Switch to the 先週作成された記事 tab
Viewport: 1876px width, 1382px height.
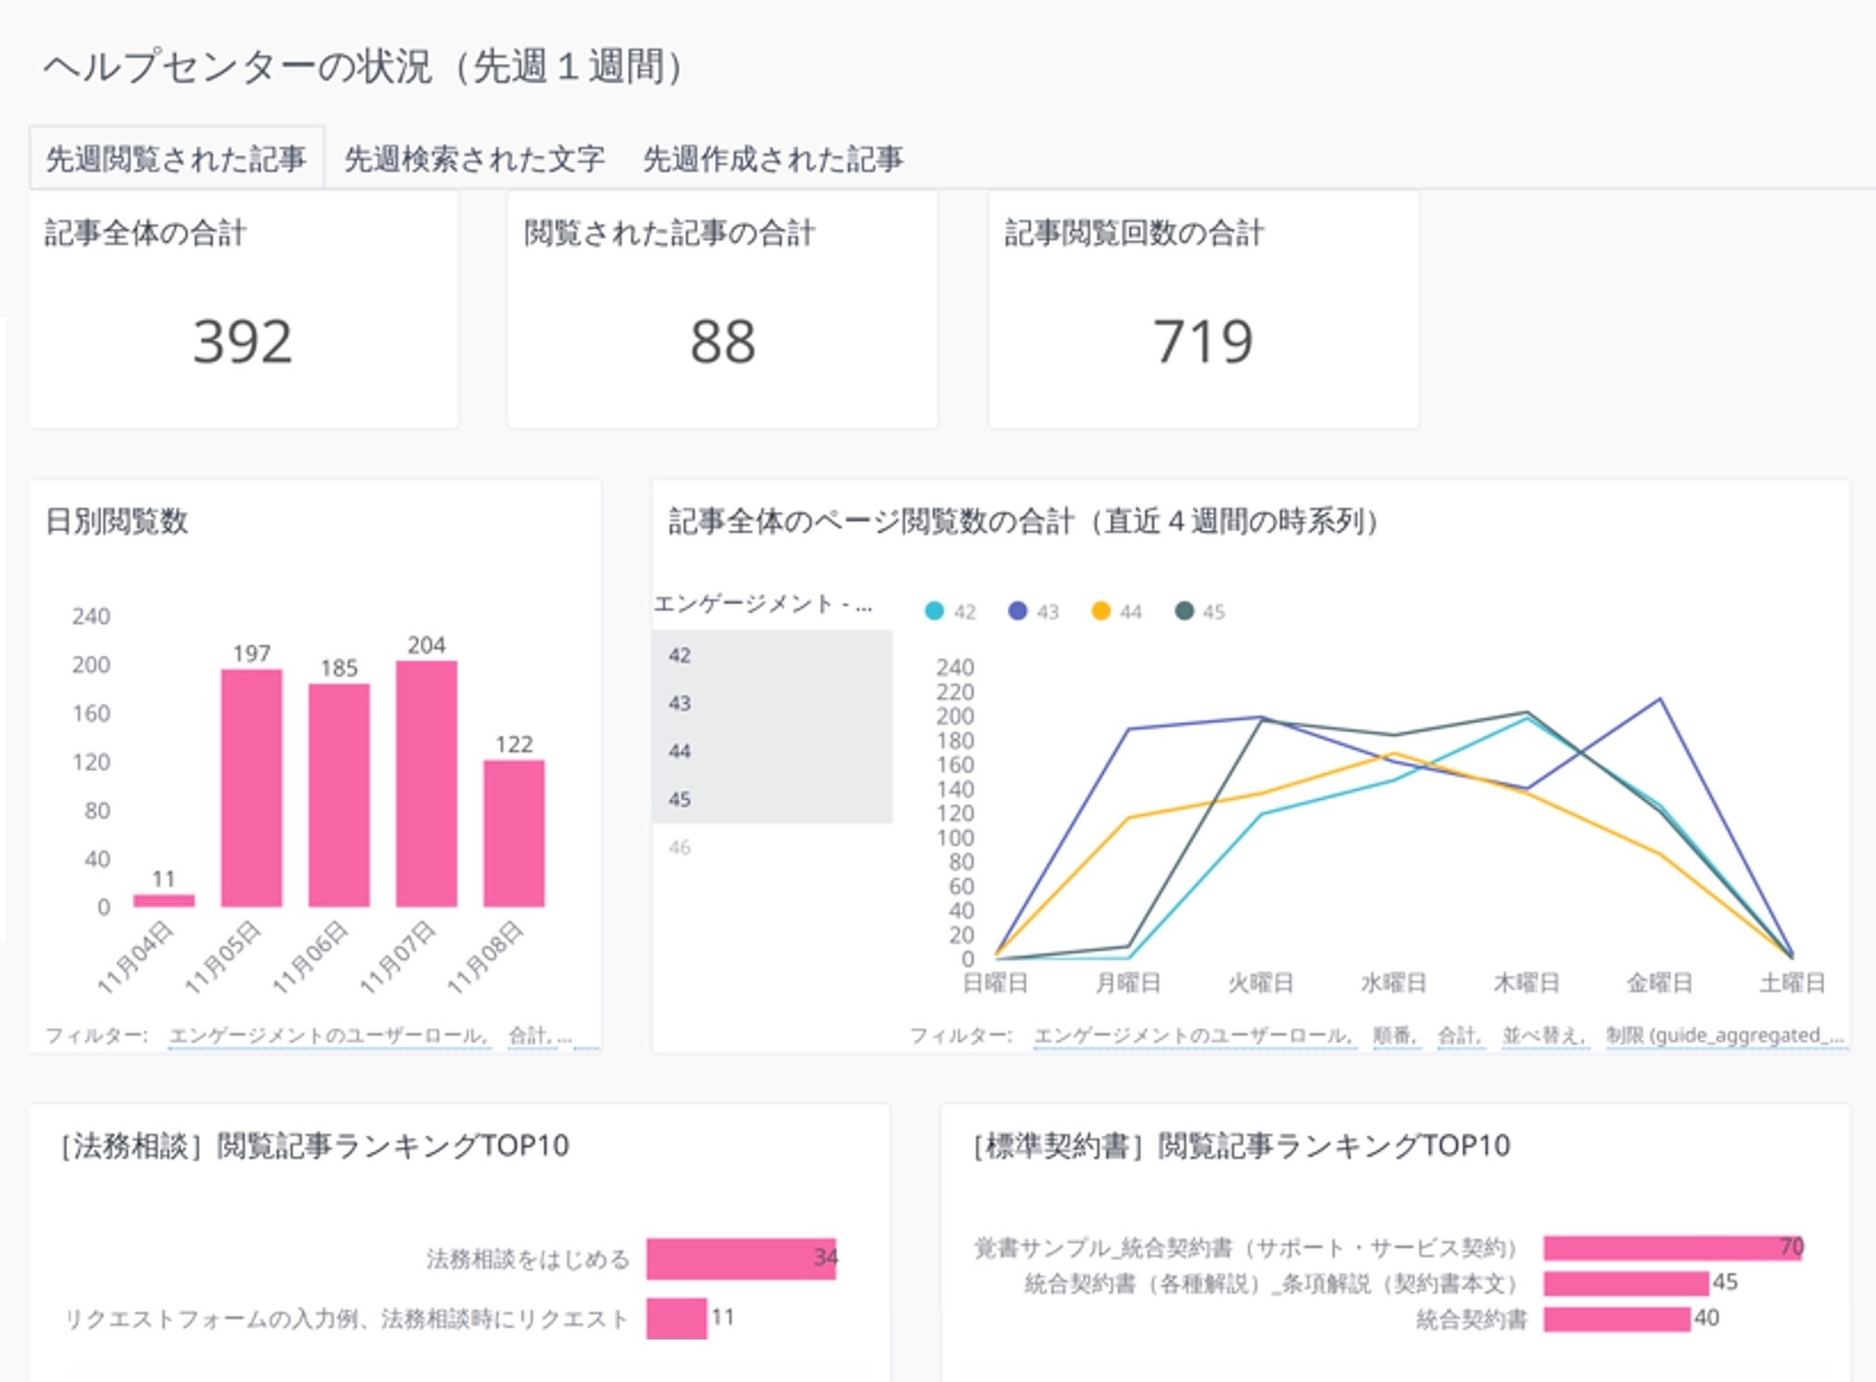773,159
